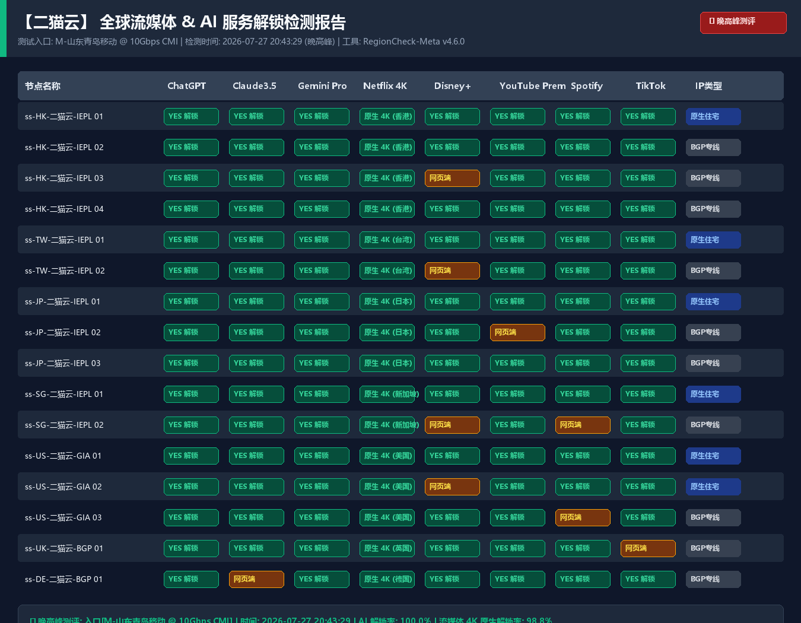Click the 节点名称 column header

(43, 86)
